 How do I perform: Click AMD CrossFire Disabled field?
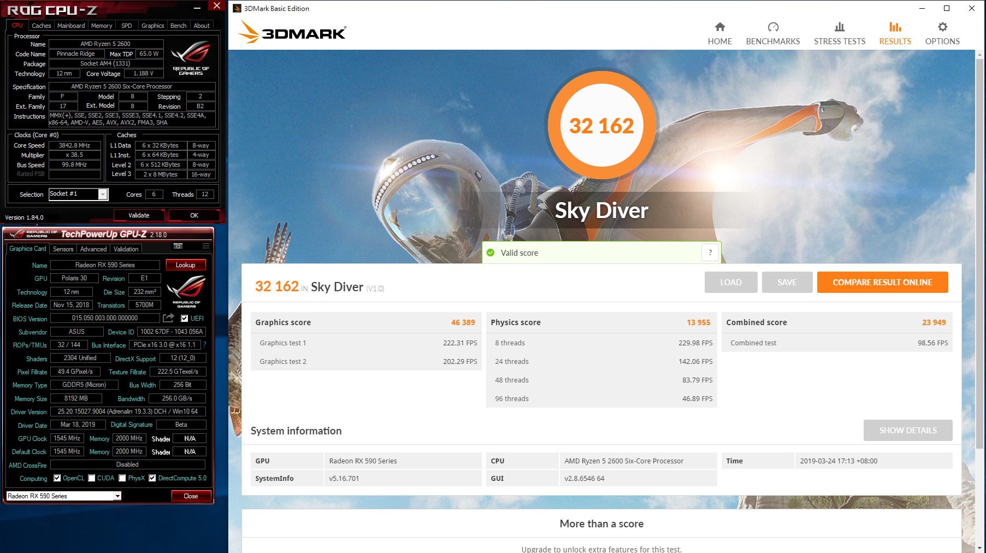pos(127,464)
